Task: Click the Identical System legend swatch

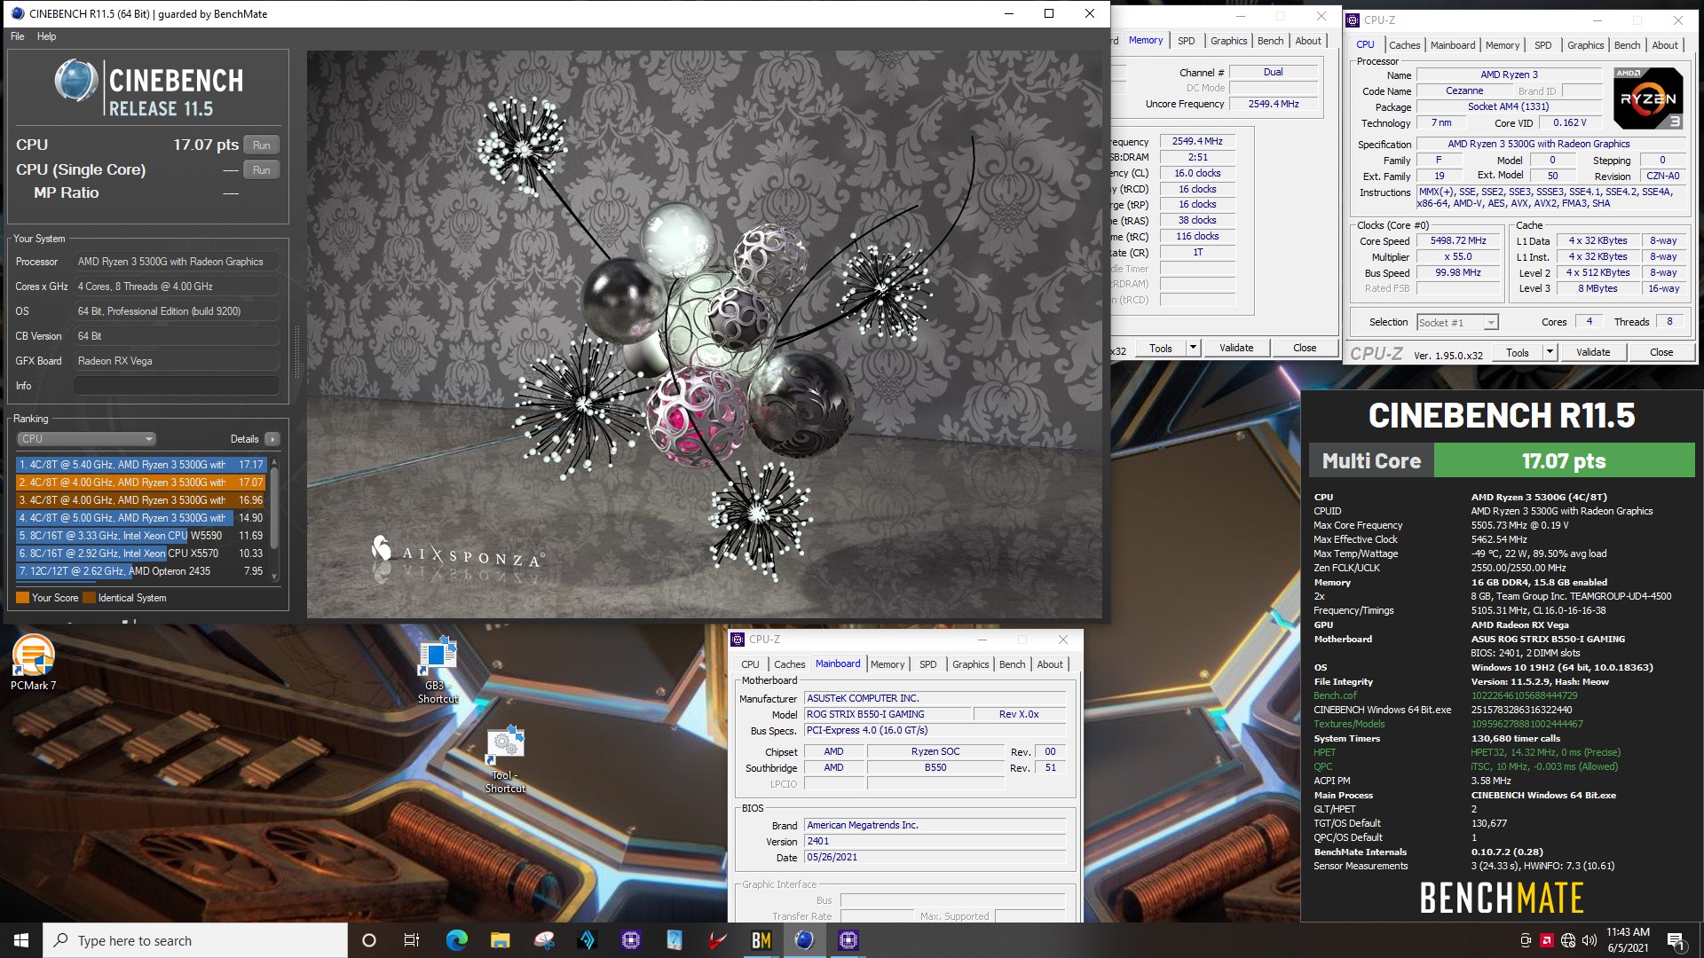Action: (x=89, y=598)
